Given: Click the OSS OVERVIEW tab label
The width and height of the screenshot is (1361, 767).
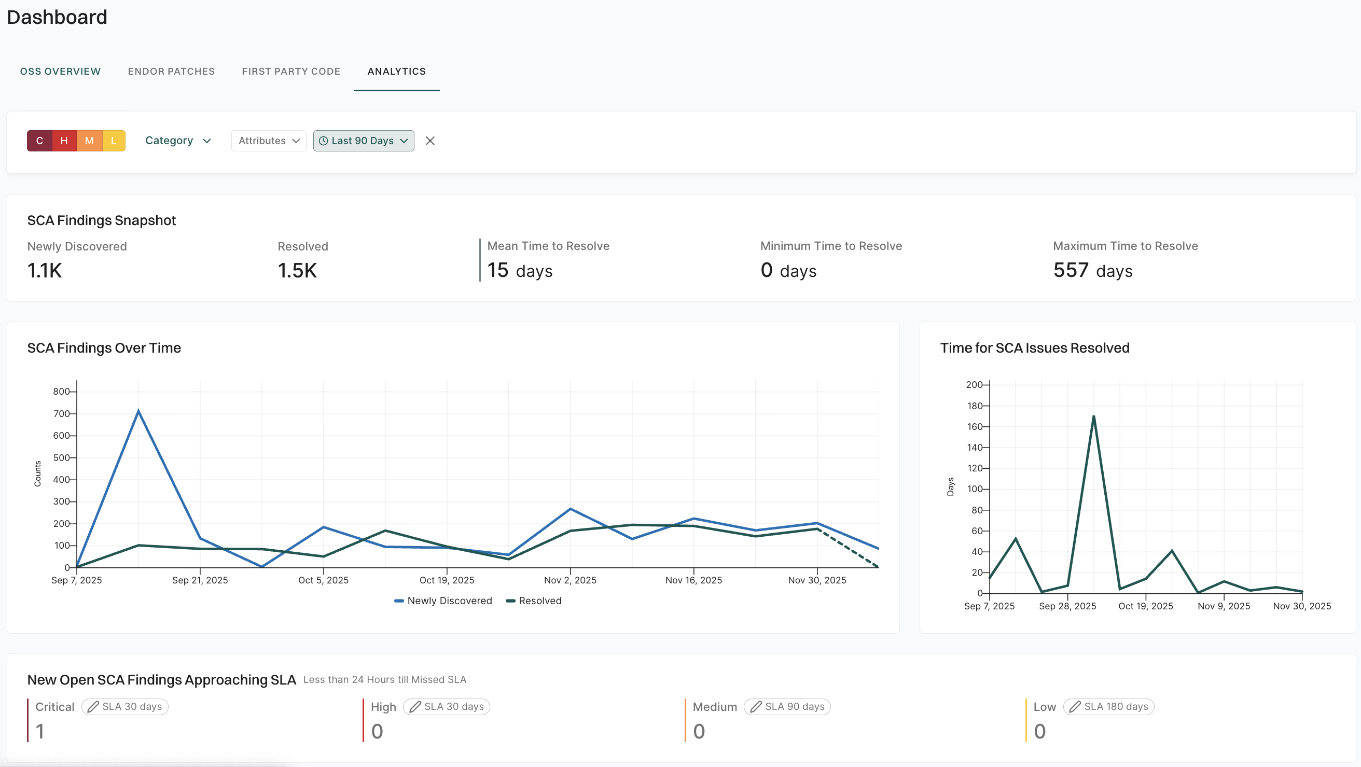Looking at the screenshot, I should coord(60,72).
